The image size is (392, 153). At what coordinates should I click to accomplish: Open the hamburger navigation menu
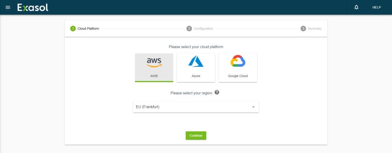tap(8, 8)
